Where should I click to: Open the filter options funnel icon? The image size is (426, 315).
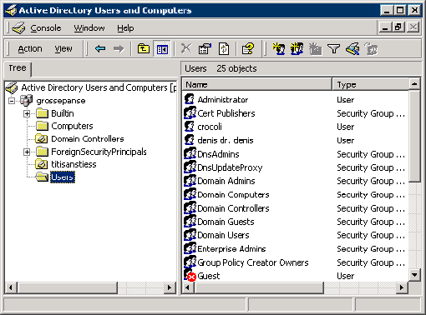tap(333, 49)
